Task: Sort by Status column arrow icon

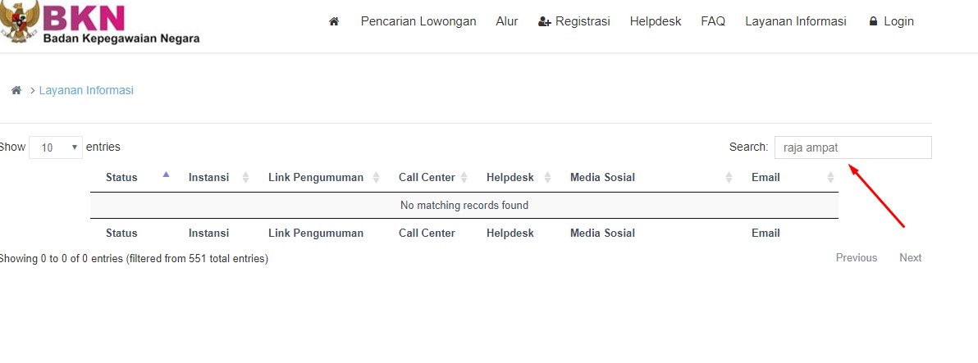Action: [167, 175]
